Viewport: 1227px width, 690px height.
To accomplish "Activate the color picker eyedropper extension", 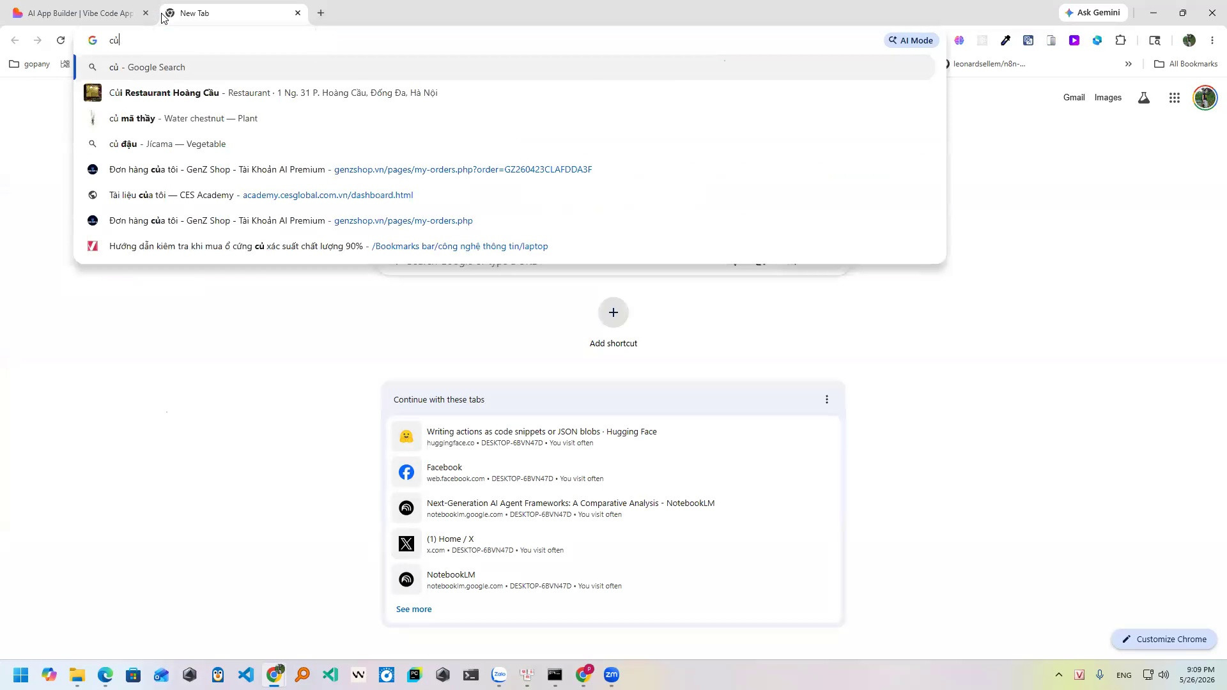I will point(1005,40).
